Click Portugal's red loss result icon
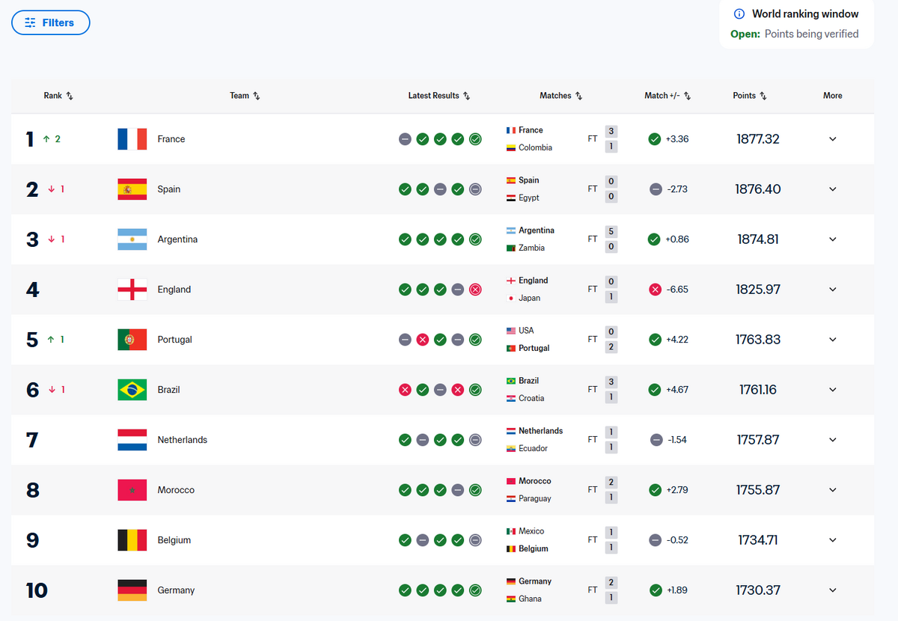This screenshot has width=898, height=621. (422, 340)
